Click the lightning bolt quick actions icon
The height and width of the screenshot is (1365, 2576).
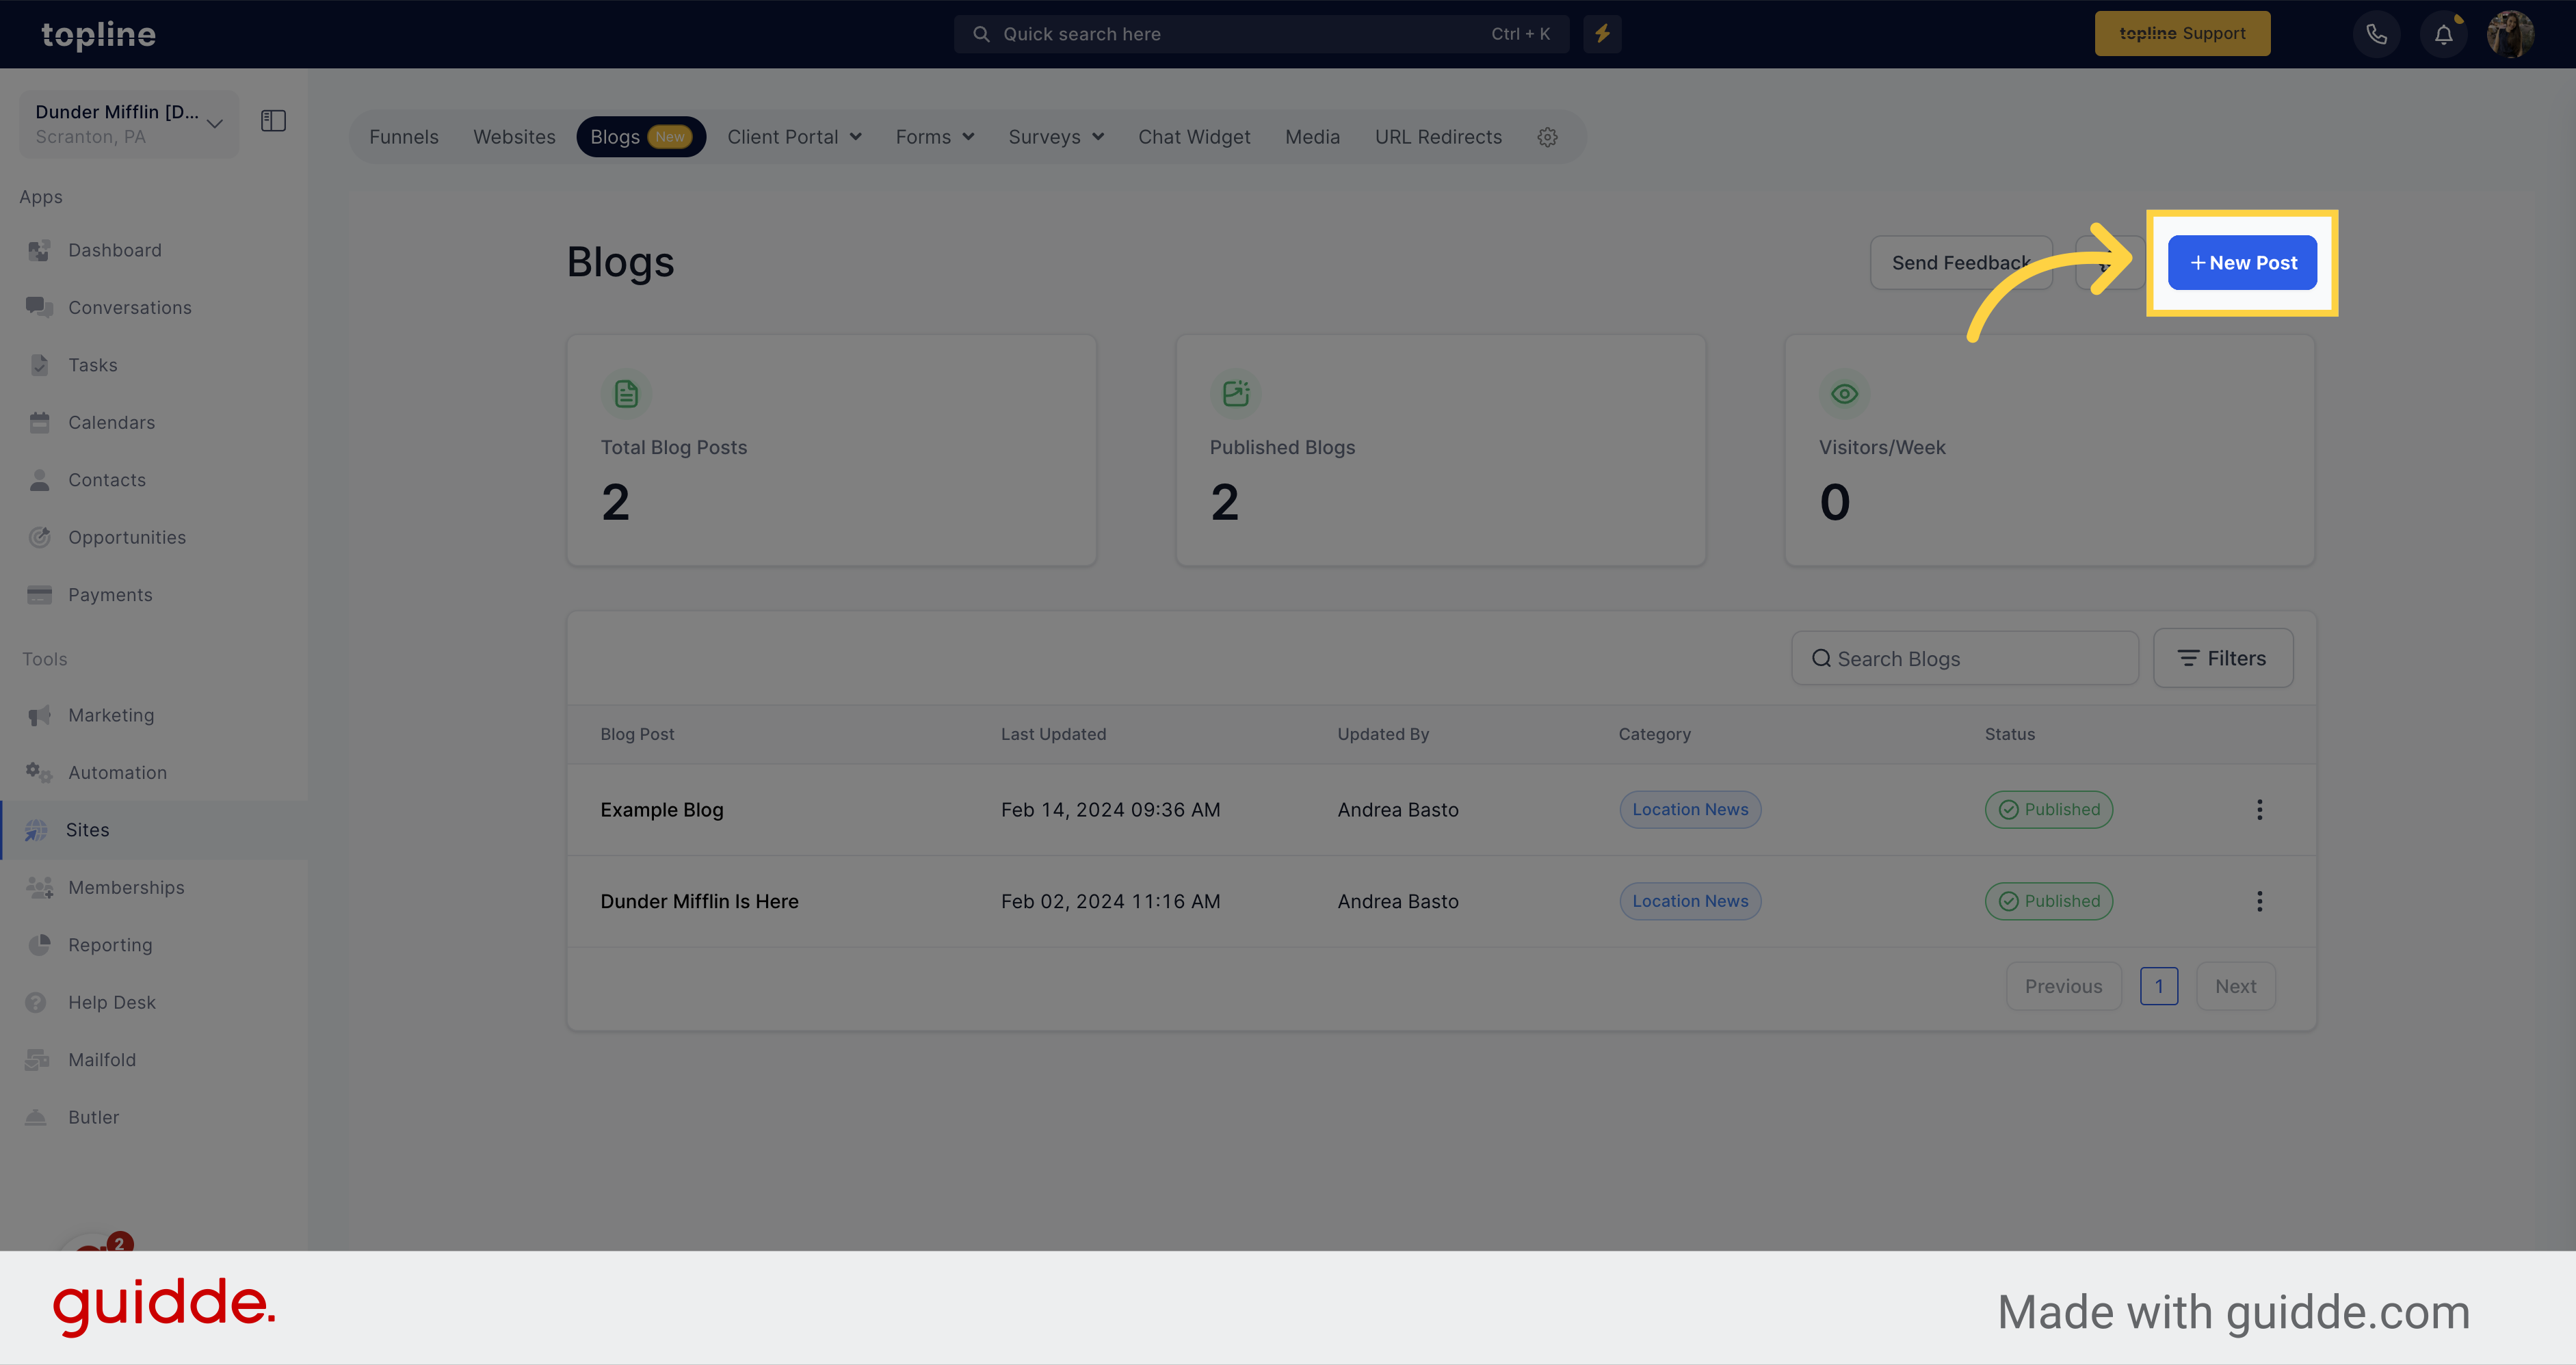(x=1602, y=34)
